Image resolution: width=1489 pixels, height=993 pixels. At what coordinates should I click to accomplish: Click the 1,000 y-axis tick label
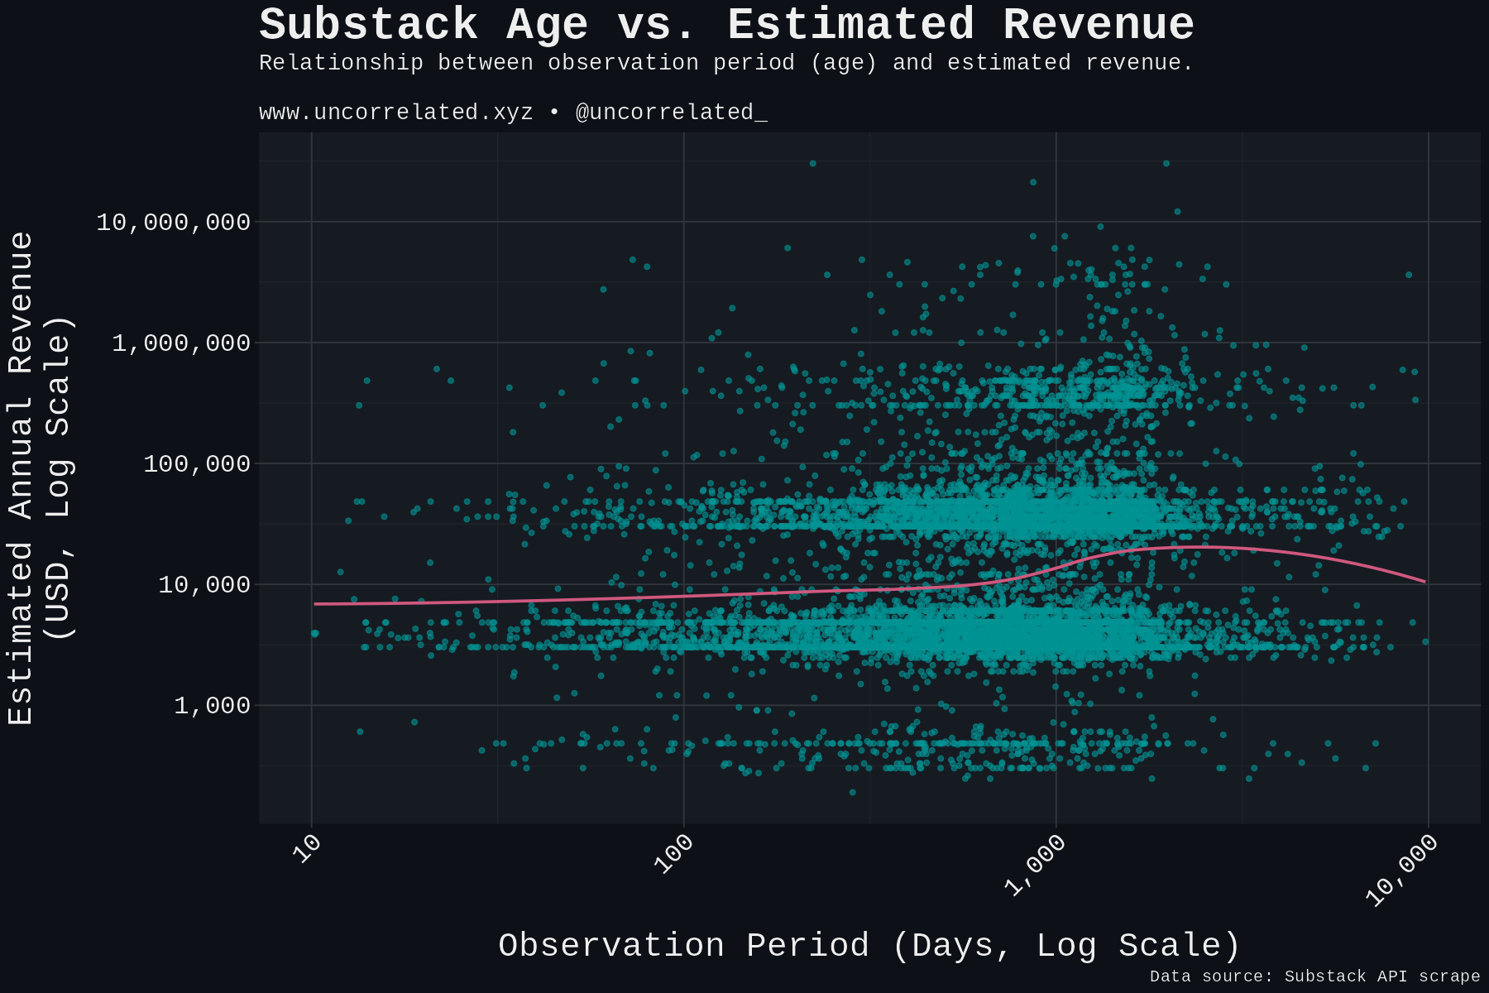[x=211, y=705]
